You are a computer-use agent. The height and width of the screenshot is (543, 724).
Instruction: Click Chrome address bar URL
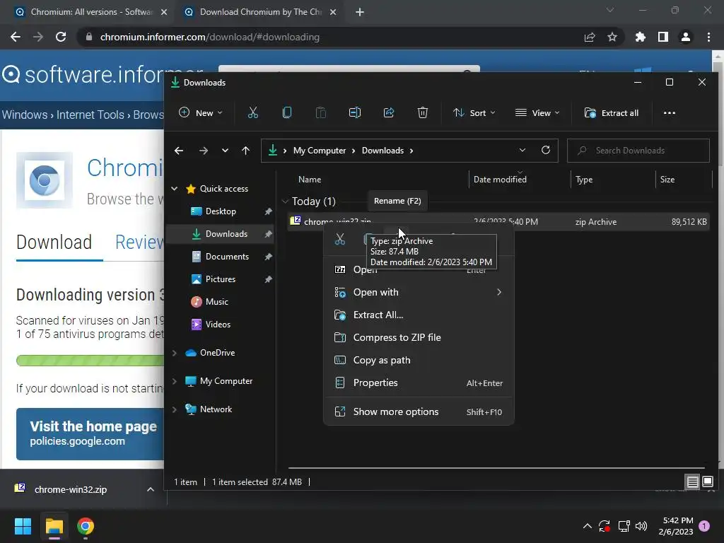pyautogui.click(x=209, y=37)
